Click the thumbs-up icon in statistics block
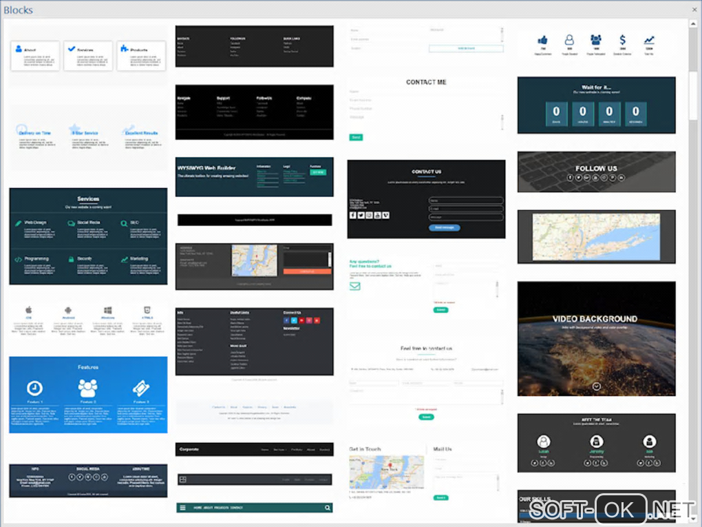The height and width of the screenshot is (527, 702). click(542, 40)
